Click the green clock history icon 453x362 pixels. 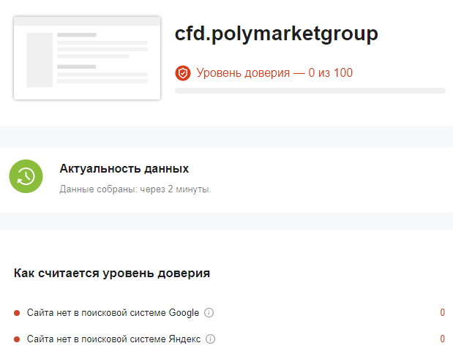point(26,176)
